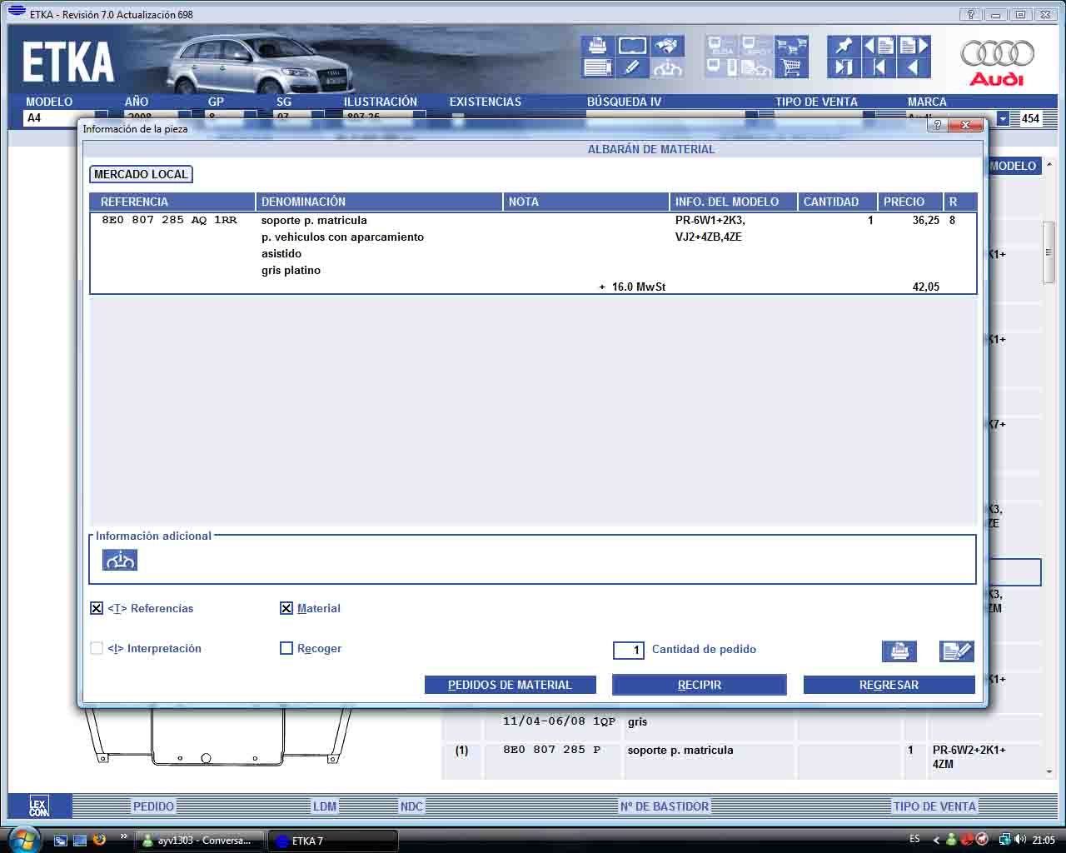
Task: Click the printer icon in the ETKA toolbar
Action: point(597,46)
